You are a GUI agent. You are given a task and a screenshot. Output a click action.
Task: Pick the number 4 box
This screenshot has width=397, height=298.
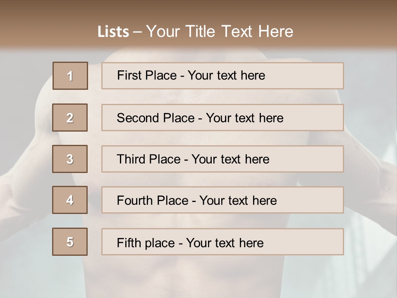click(x=70, y=200)
